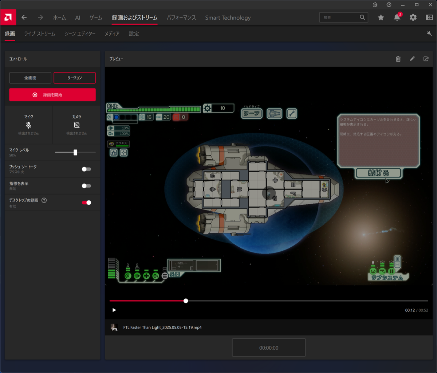Switch to the ライブ ストリーム tab
This screenshot has height=373, width=437.
point(40,34)
